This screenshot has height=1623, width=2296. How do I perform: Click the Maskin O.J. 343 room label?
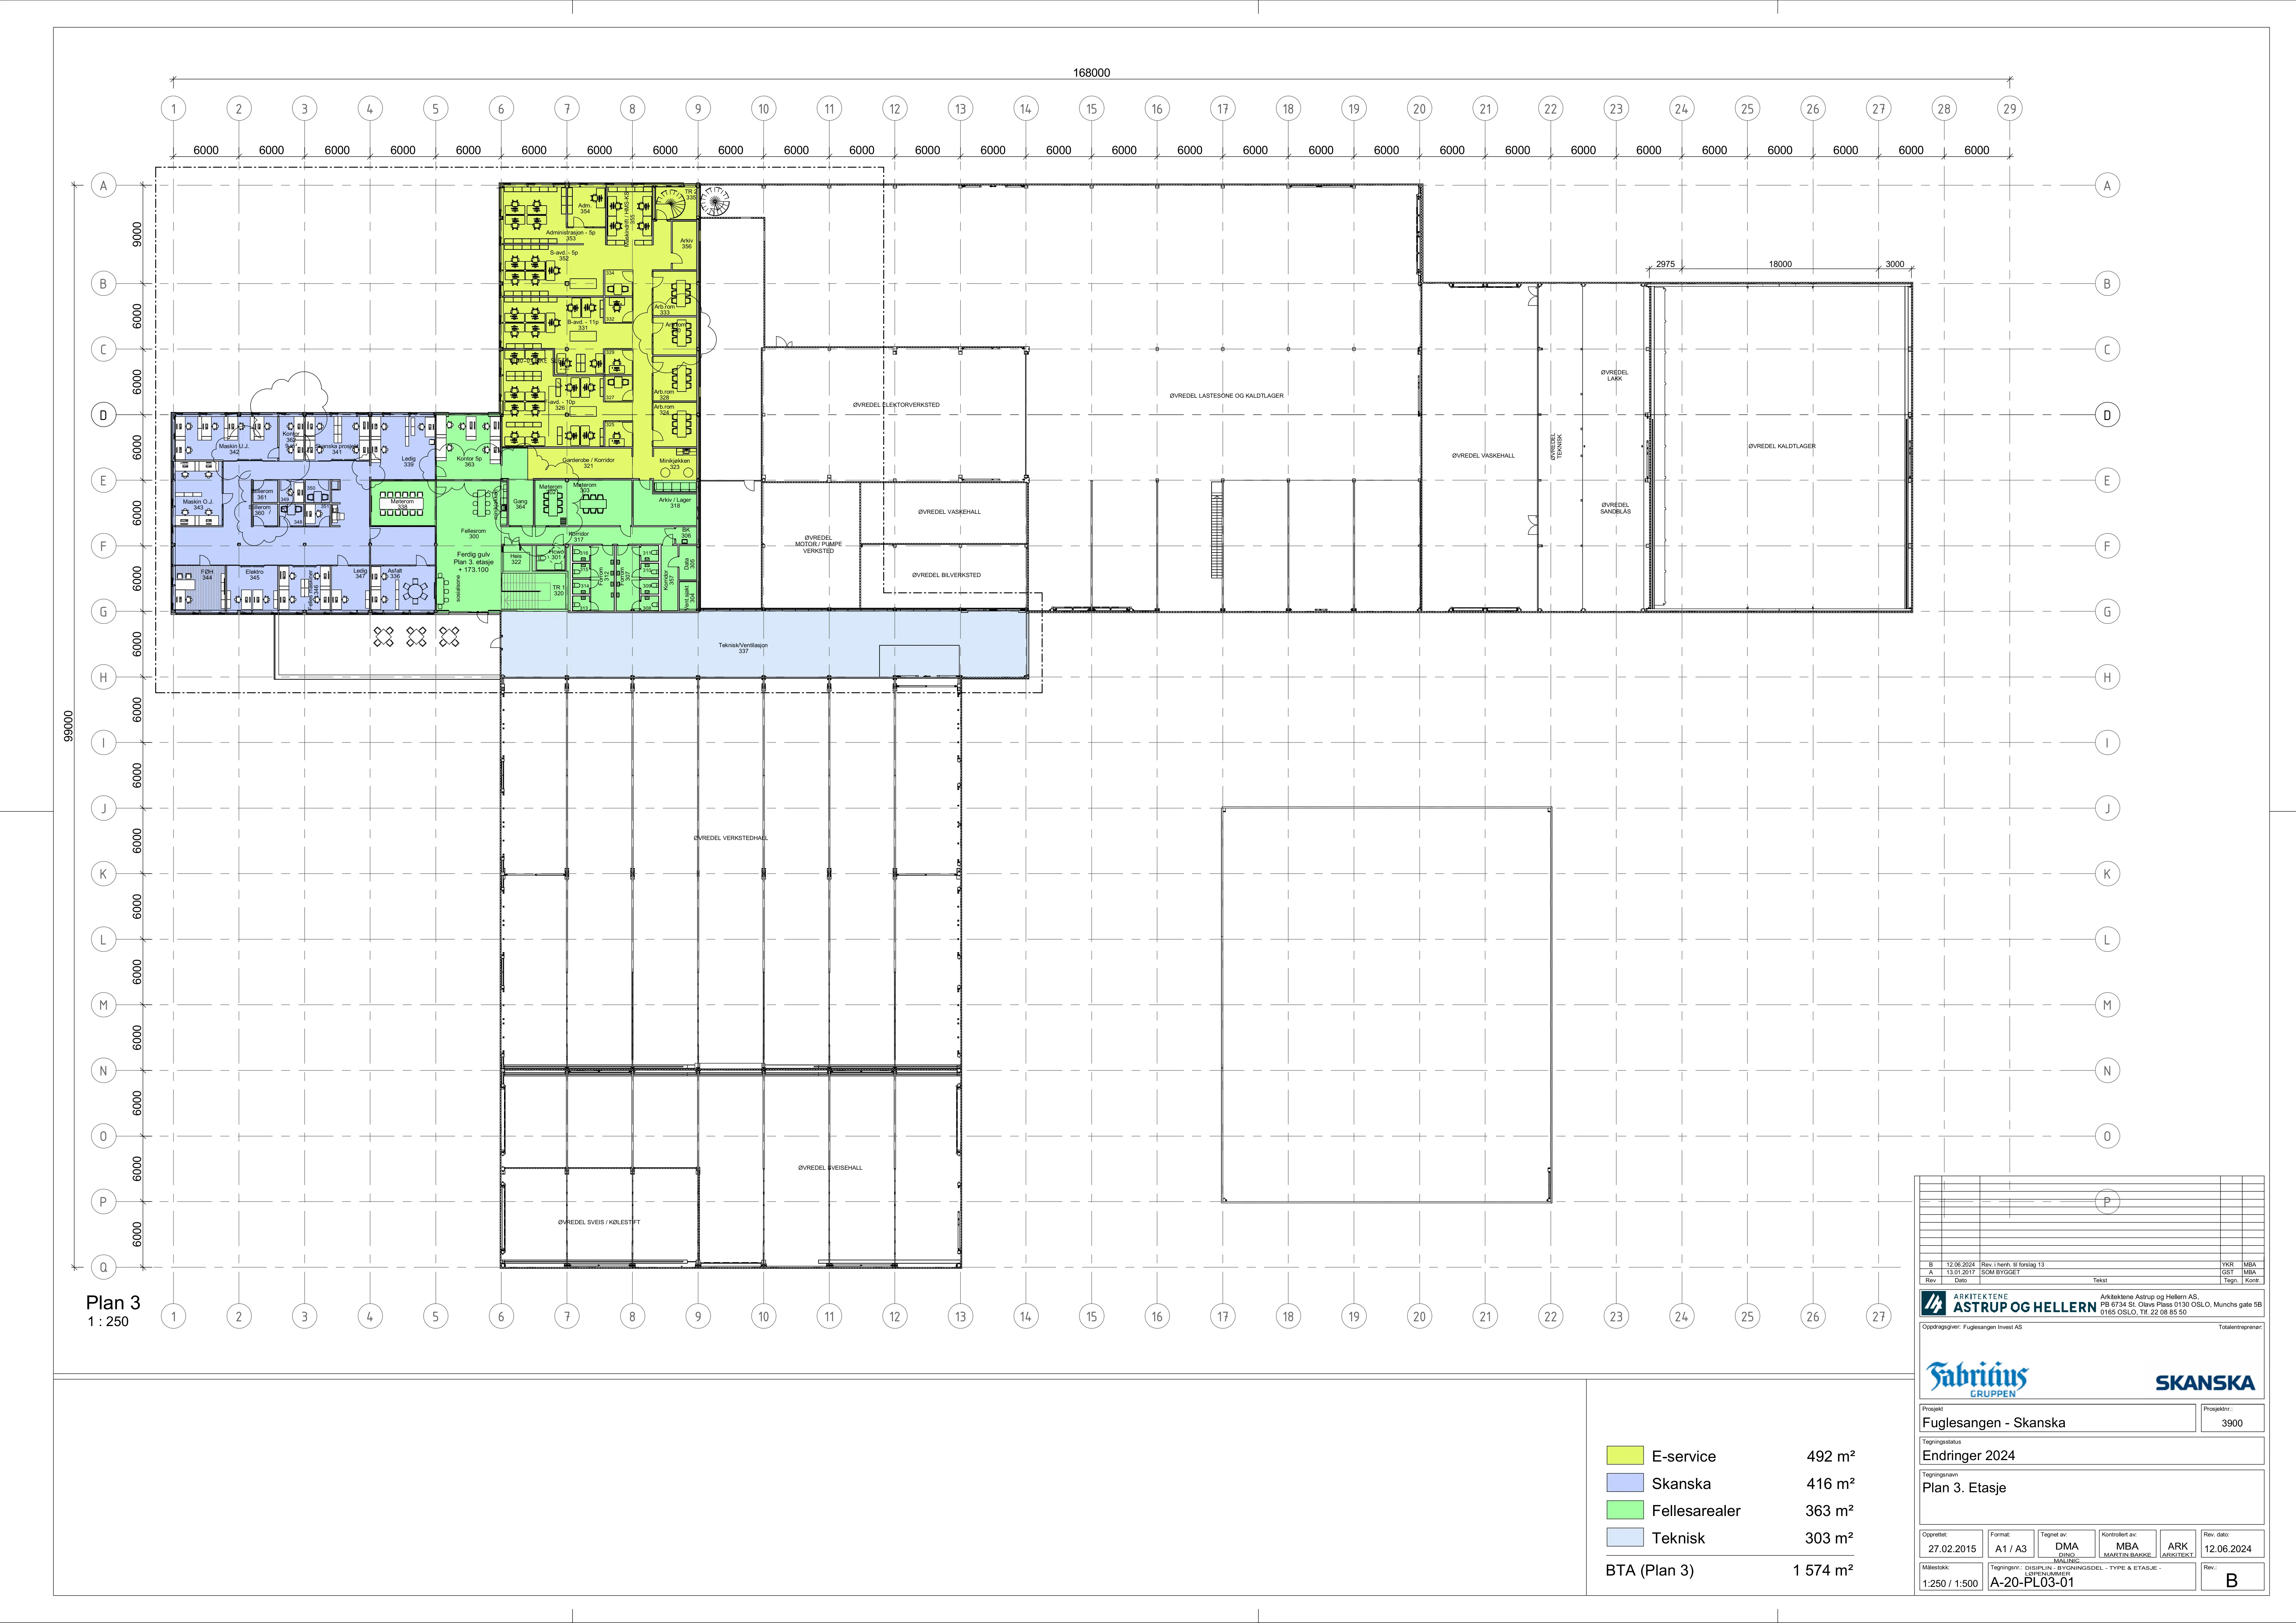[198, 505]
